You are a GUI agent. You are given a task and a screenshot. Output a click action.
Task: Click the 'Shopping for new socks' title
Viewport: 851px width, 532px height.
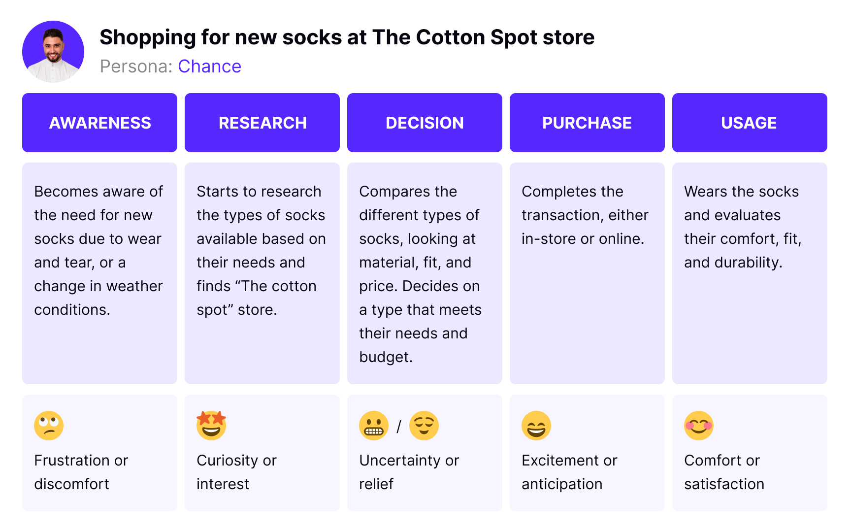[347, 37]
